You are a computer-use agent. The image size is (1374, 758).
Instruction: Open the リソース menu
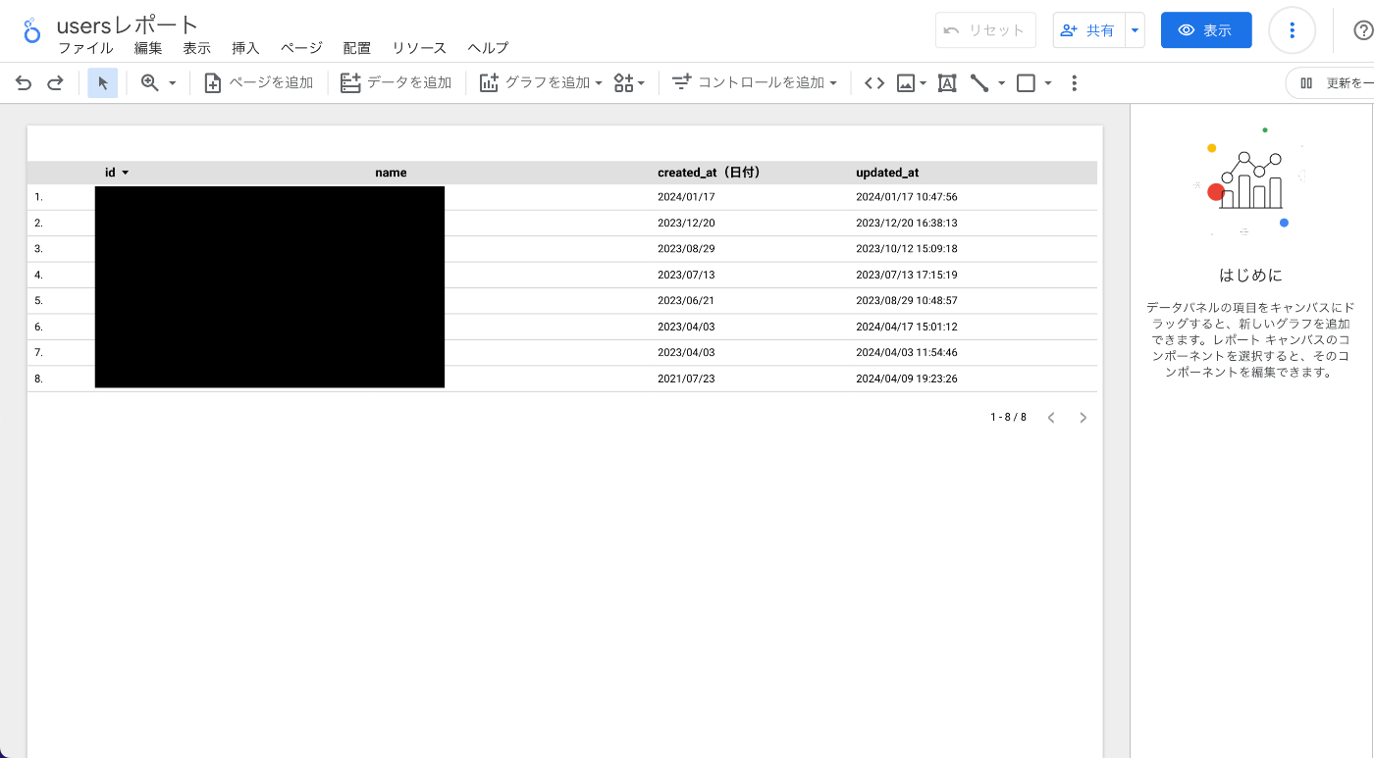click(x=419, y=48)
